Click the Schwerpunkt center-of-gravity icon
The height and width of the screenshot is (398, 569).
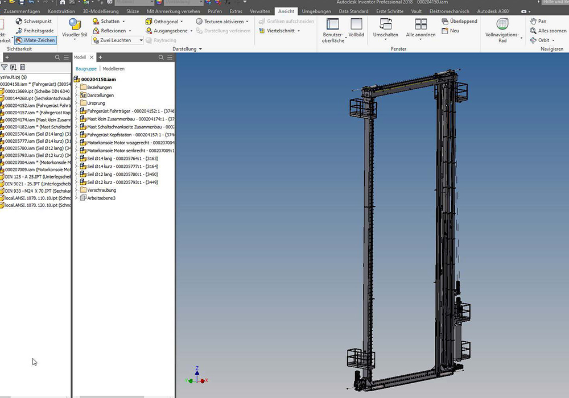[19, 21]
